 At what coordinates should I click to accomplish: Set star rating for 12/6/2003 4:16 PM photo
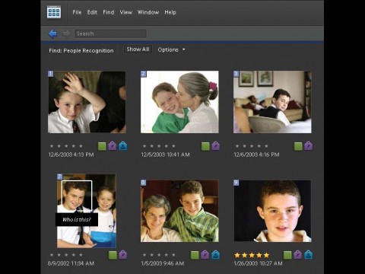click(x=252, y=146)
